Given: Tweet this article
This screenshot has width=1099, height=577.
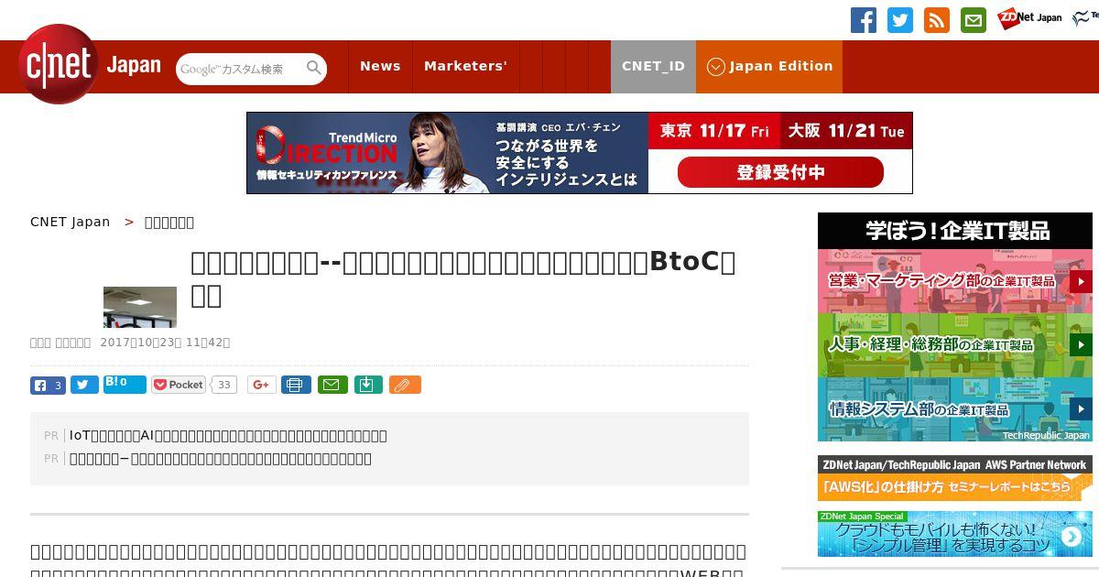Looking at the screenshot, I should coord(84,386).
